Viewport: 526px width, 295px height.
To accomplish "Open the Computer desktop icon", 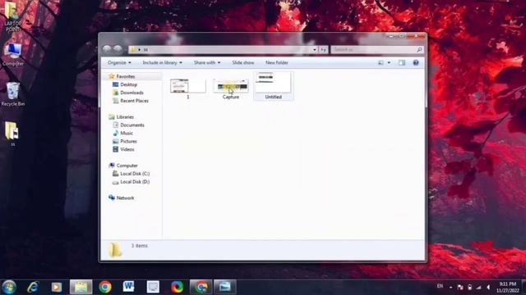I will [13, 55].
